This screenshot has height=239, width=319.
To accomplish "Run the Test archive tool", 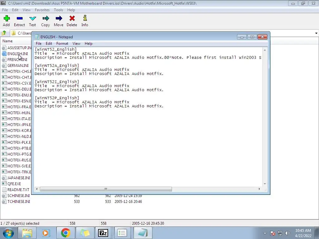I will click(32, 19).
